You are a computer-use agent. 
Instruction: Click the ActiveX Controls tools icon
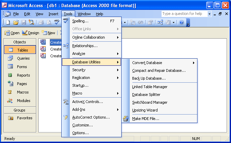tap(66, 102)
